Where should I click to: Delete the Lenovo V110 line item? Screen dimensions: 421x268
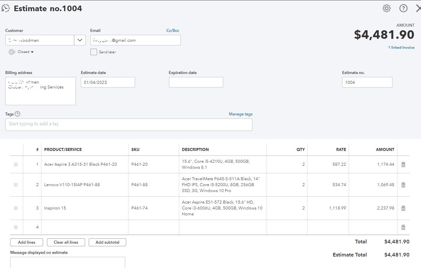(403, 185)
